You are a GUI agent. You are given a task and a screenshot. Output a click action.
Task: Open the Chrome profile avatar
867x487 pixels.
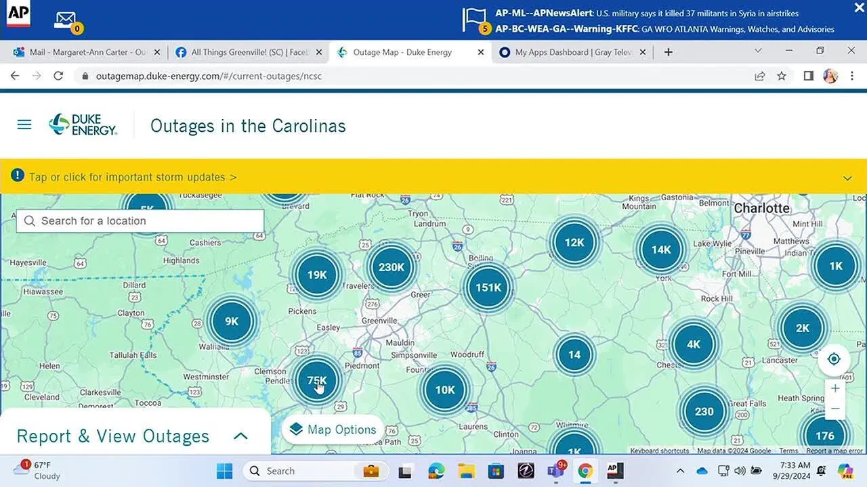point(830,76)
